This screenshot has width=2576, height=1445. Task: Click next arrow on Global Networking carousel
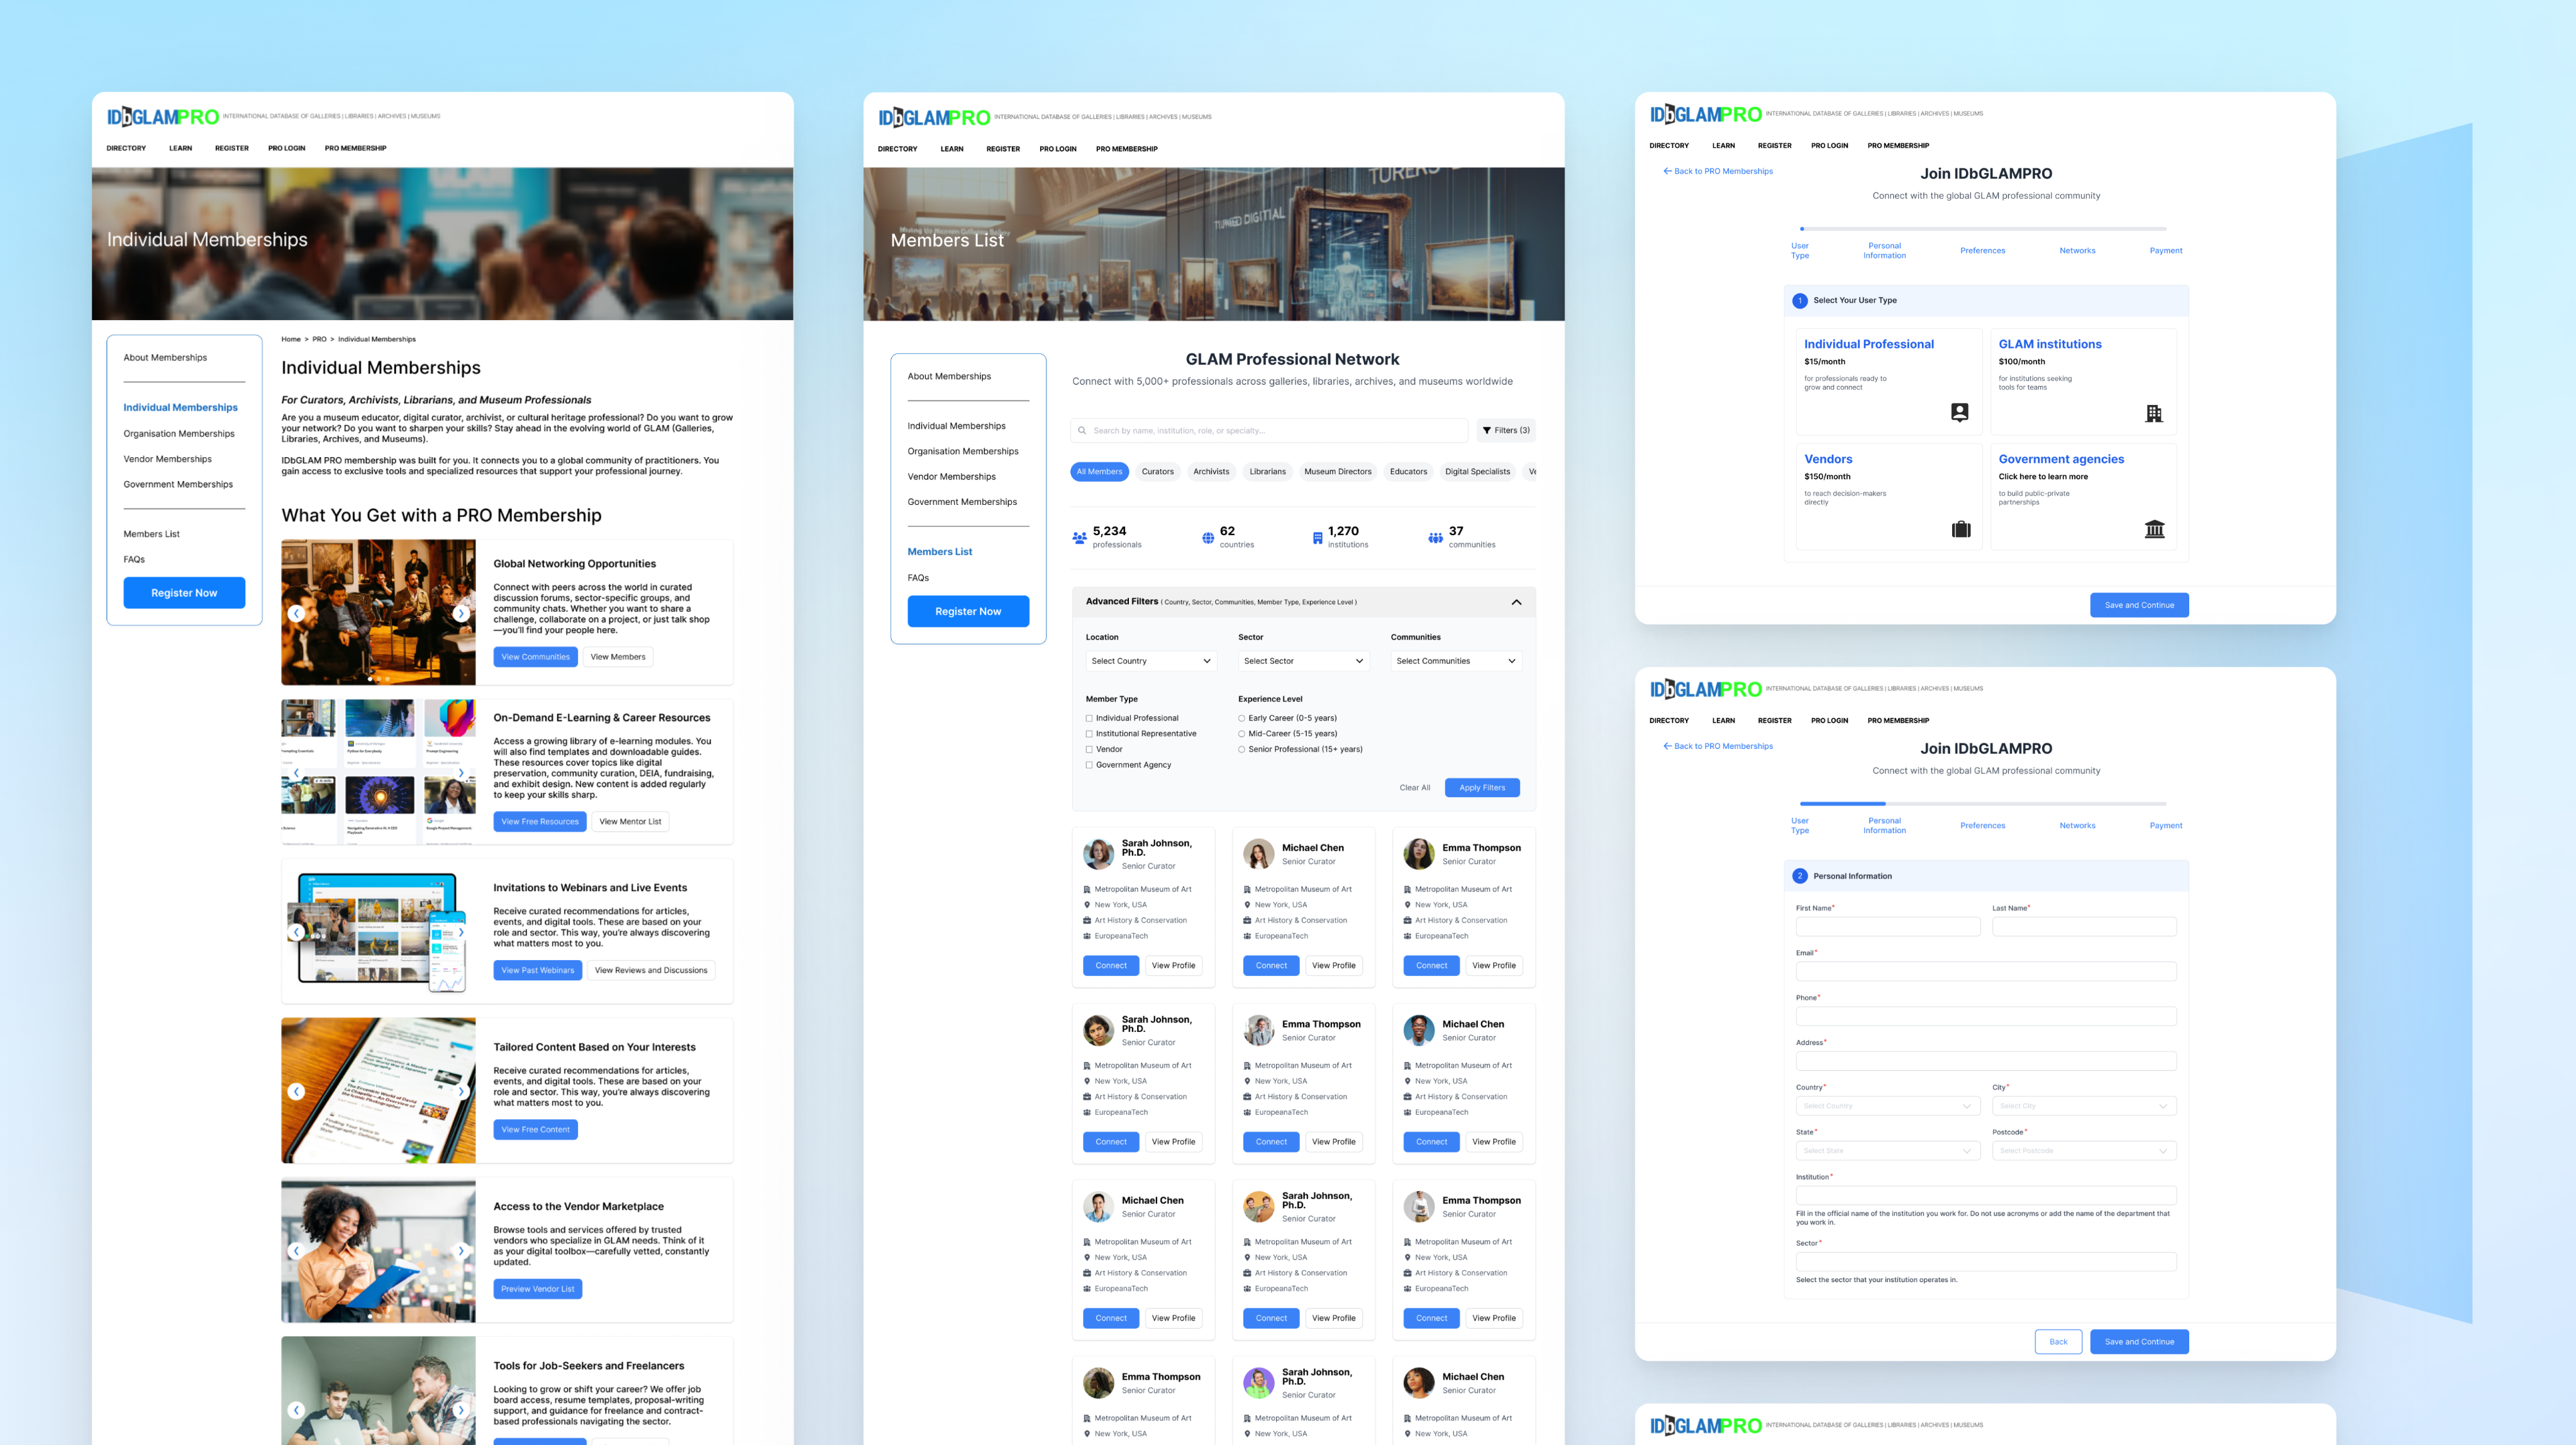click(x=460, y=613)
